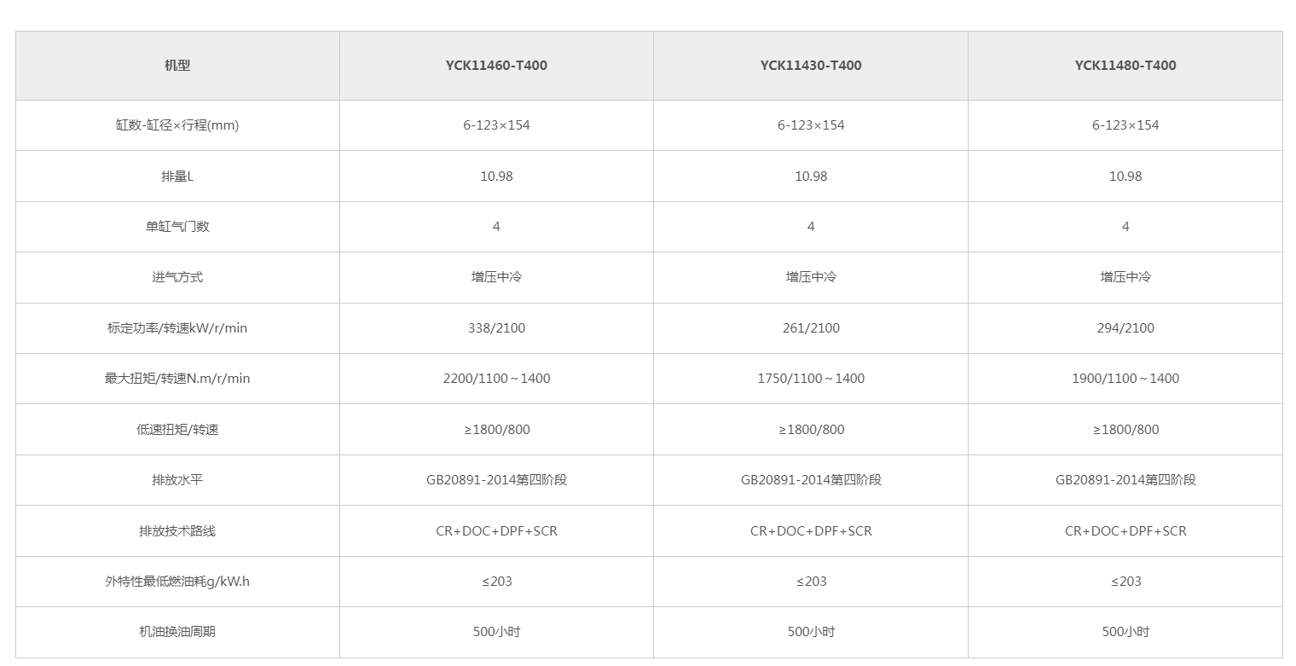Image resolution: width=1296 pixels, height=666 pixels.
Task: Click the 标定功率/转速kW/r/min label
Action: tap(177, 328)
